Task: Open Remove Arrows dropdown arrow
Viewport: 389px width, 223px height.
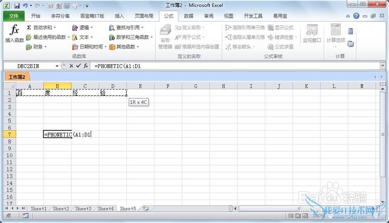Action: (254, 47)
